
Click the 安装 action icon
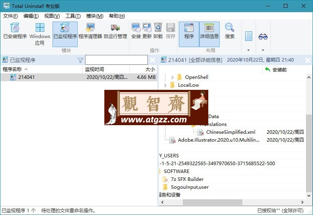(136, 31)
